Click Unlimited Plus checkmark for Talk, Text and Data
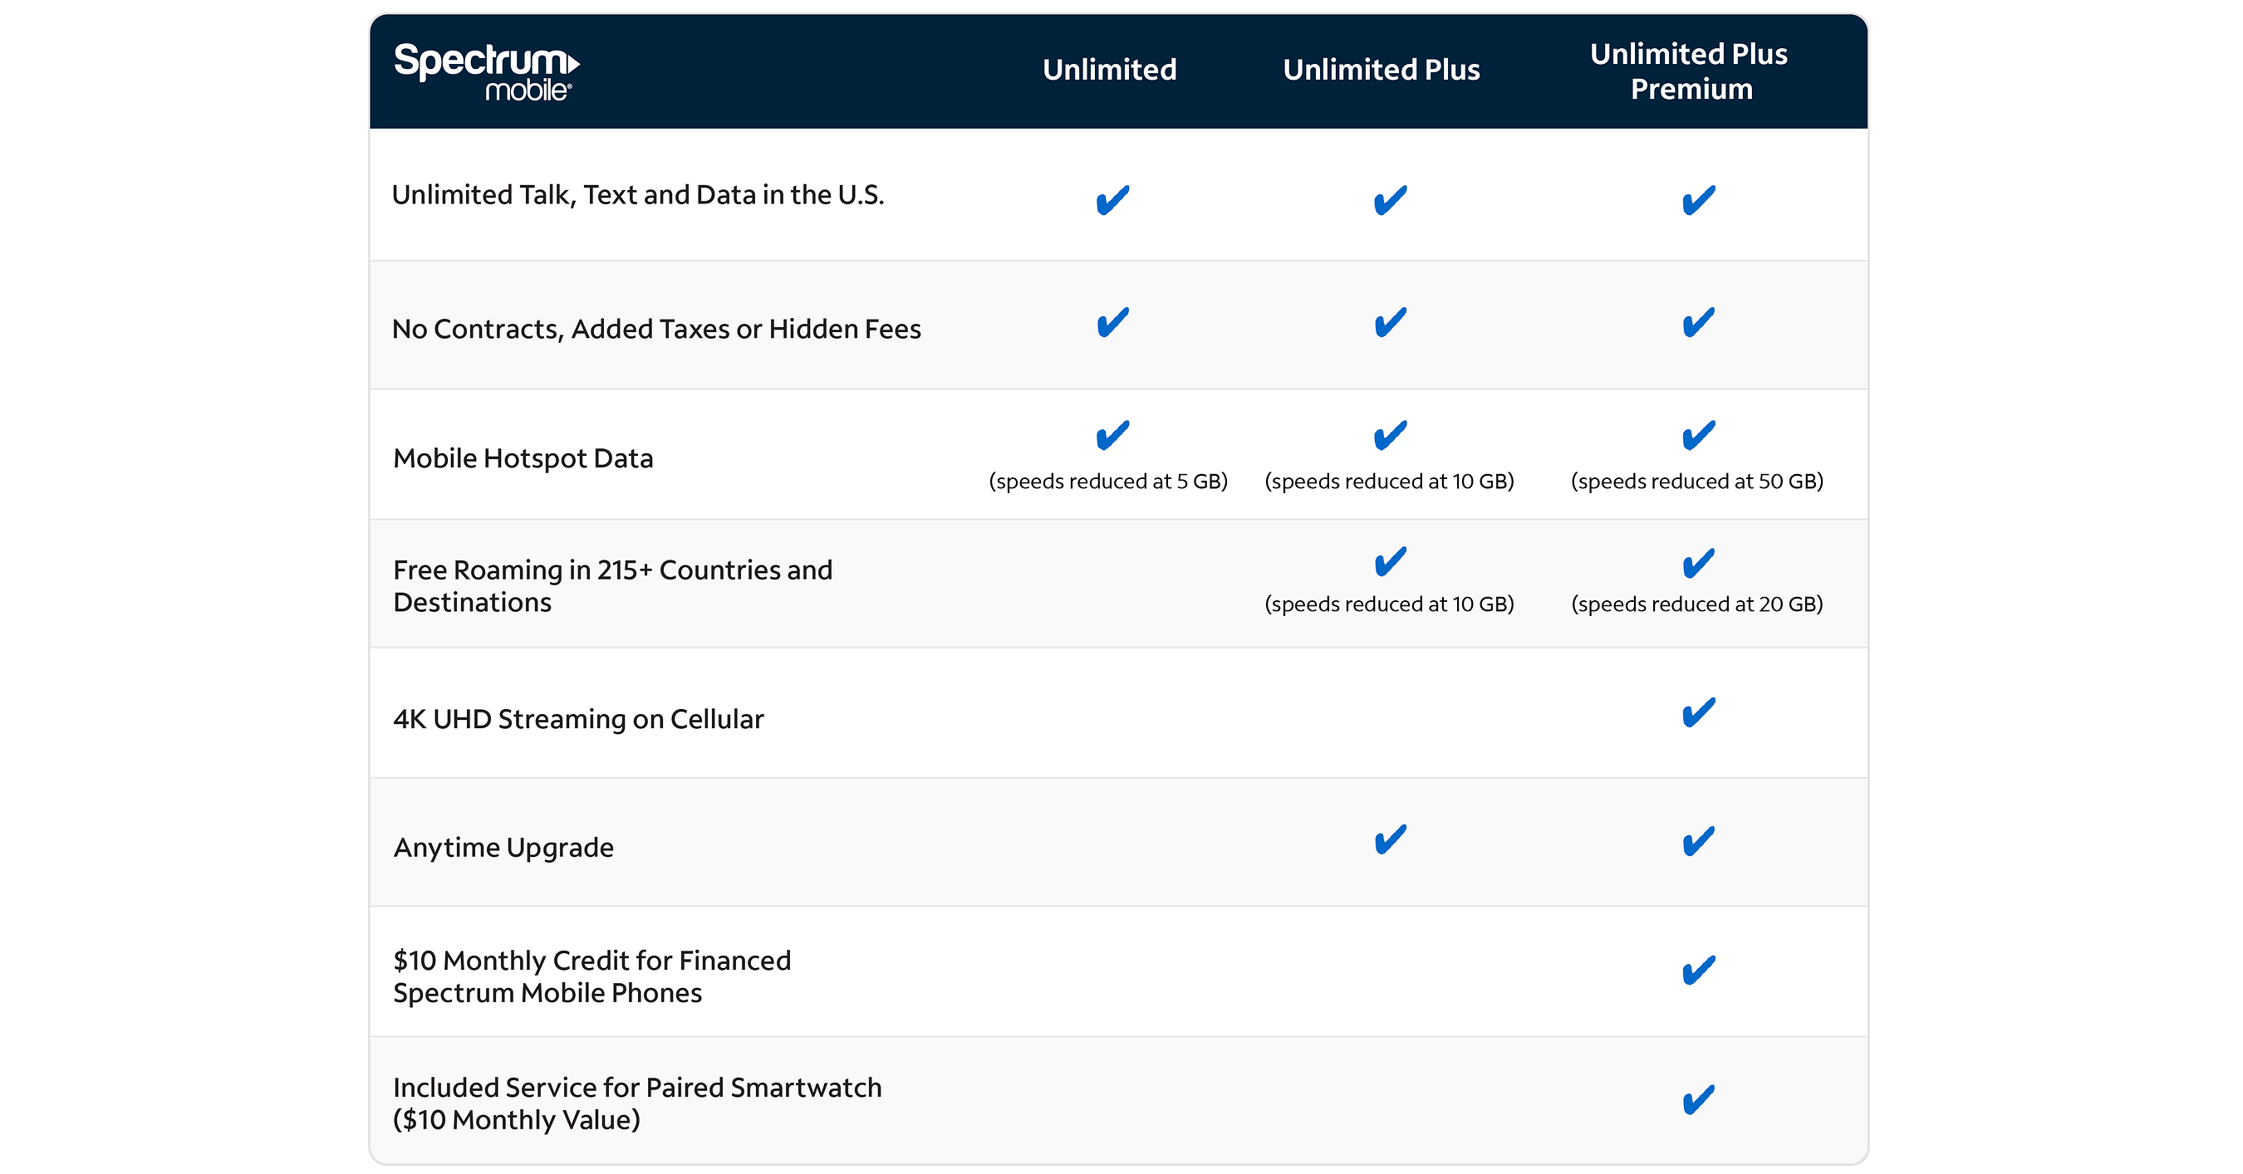Viewport: 2243px width, 1174px height. 1390,200
